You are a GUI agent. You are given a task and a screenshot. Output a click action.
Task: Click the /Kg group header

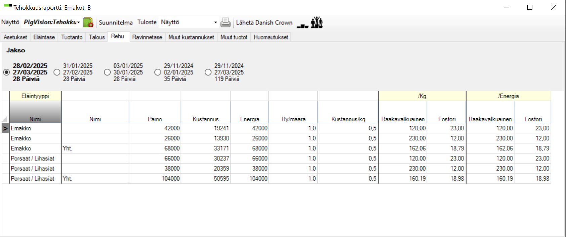click(x=422, y=96)
